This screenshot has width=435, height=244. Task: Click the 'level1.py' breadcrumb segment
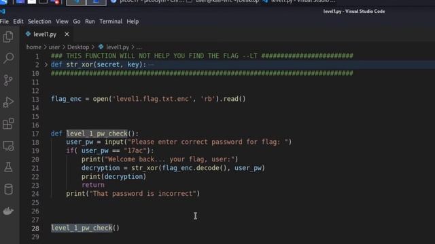tap(118, 47)
